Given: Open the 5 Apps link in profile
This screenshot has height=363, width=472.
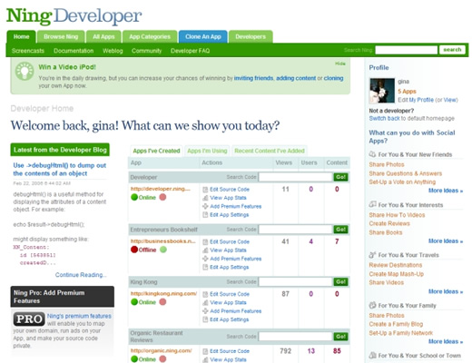Looking at the screenshot, I should [407, 92].
